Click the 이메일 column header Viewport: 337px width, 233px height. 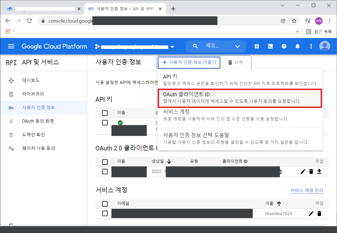coord(123,203)
